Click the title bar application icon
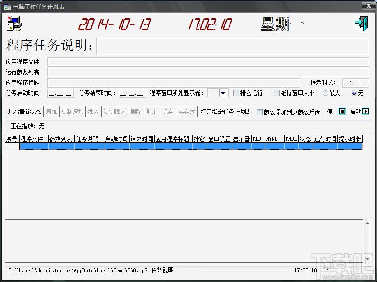 click(x=7, y=7)
